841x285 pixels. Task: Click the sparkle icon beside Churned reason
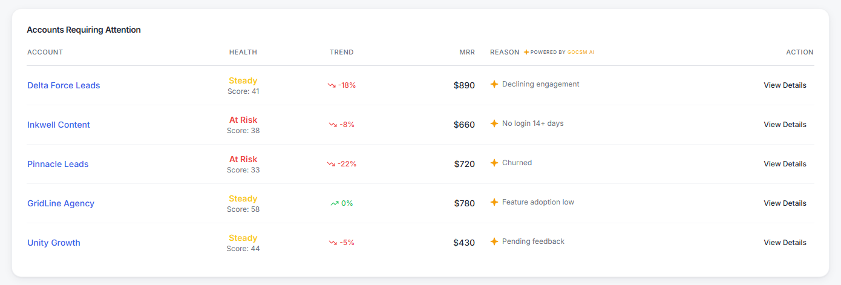coord(494,163)
